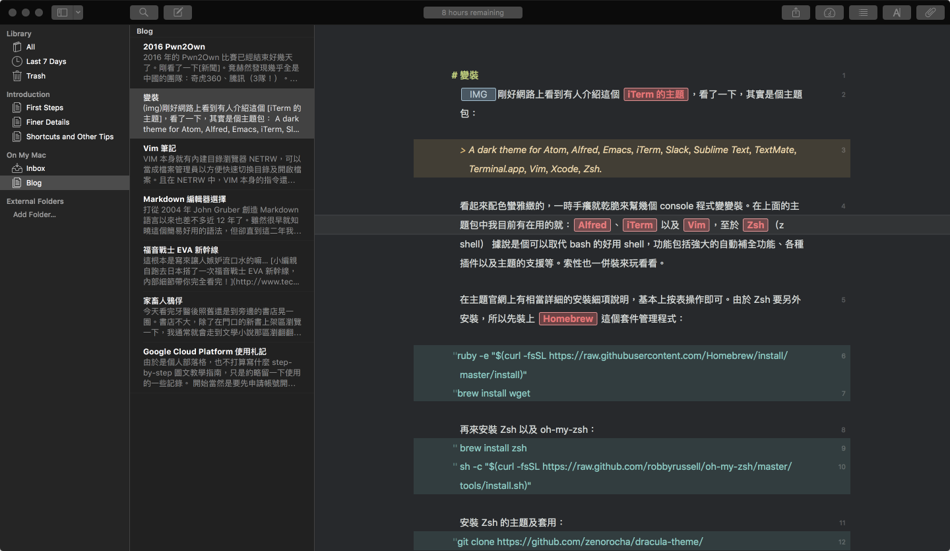Open the Trash in the Library

pyautogui.click(x=36, y=76)
